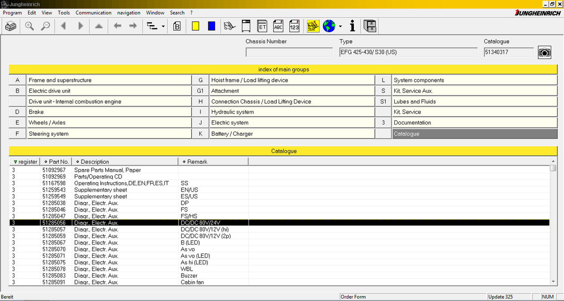Open the question mark help menu

pos(191,13)
